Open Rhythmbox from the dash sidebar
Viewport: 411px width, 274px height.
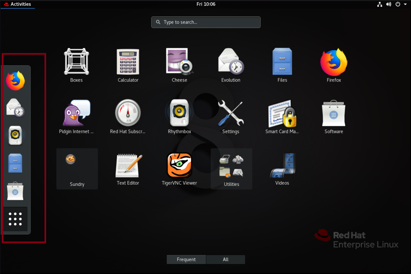pos(15,135)
